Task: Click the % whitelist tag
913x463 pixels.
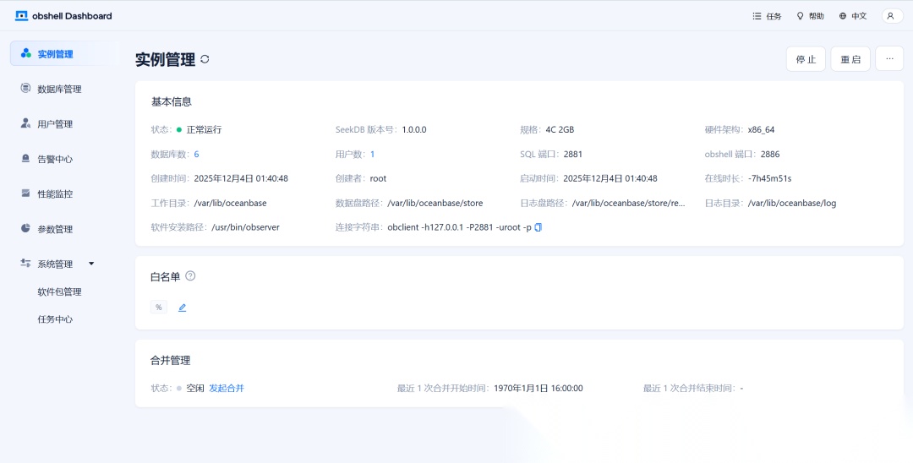Action: 158,307
